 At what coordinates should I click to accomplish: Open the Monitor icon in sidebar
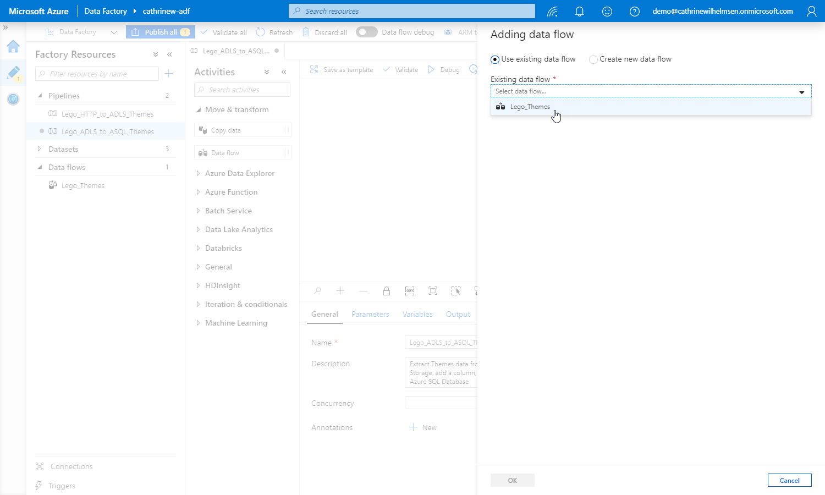point(13,99)
